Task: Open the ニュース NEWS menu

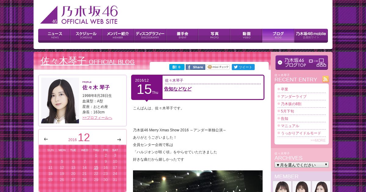Action: [x=54, y=36]
